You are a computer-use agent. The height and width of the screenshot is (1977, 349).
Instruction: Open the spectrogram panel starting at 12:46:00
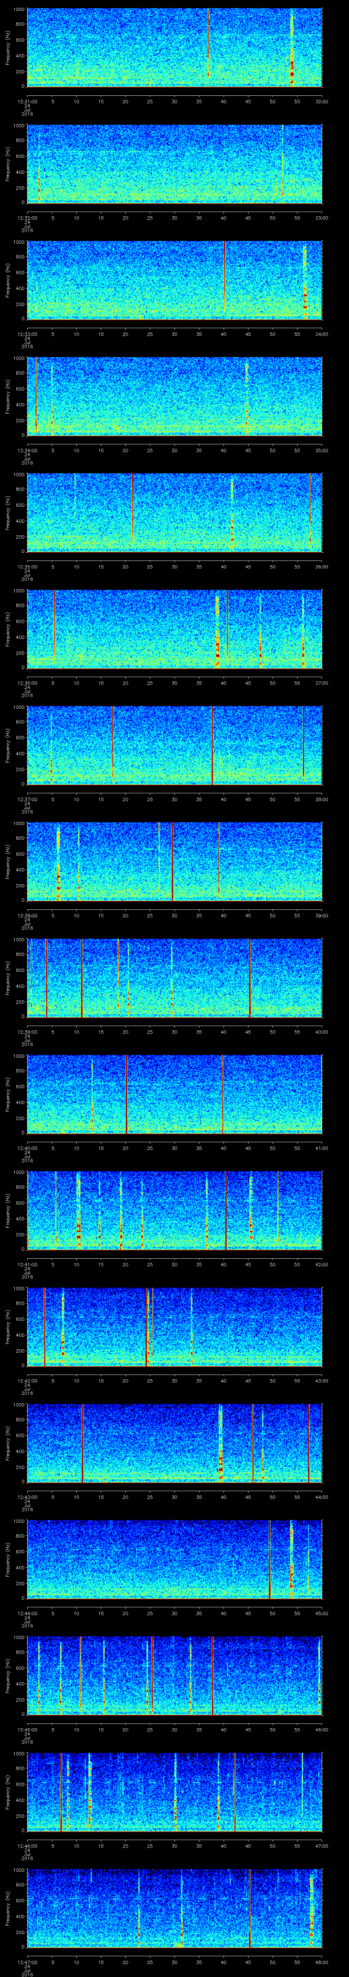coord(175,1791)
